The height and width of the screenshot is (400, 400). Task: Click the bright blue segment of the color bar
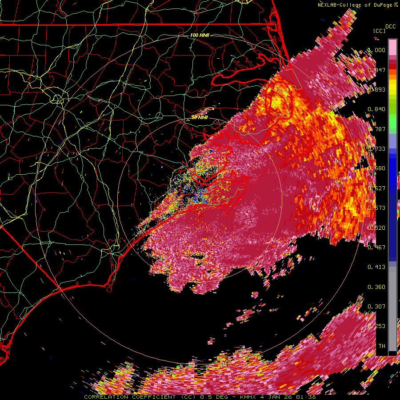coord(392,171)
